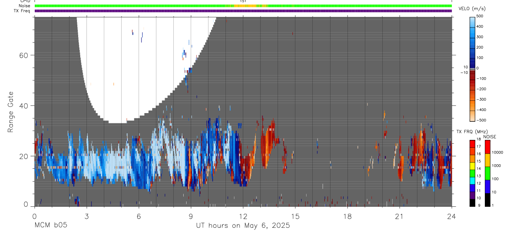Viewport: 508px width, 234px height.
Task: Click the 200 label on velocity scale
Action: tap(480, 47)
